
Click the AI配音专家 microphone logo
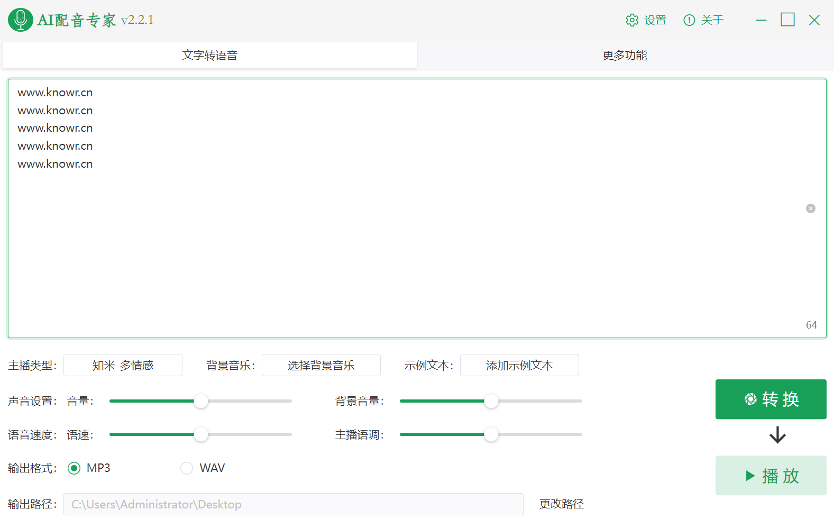coord(21,20)
